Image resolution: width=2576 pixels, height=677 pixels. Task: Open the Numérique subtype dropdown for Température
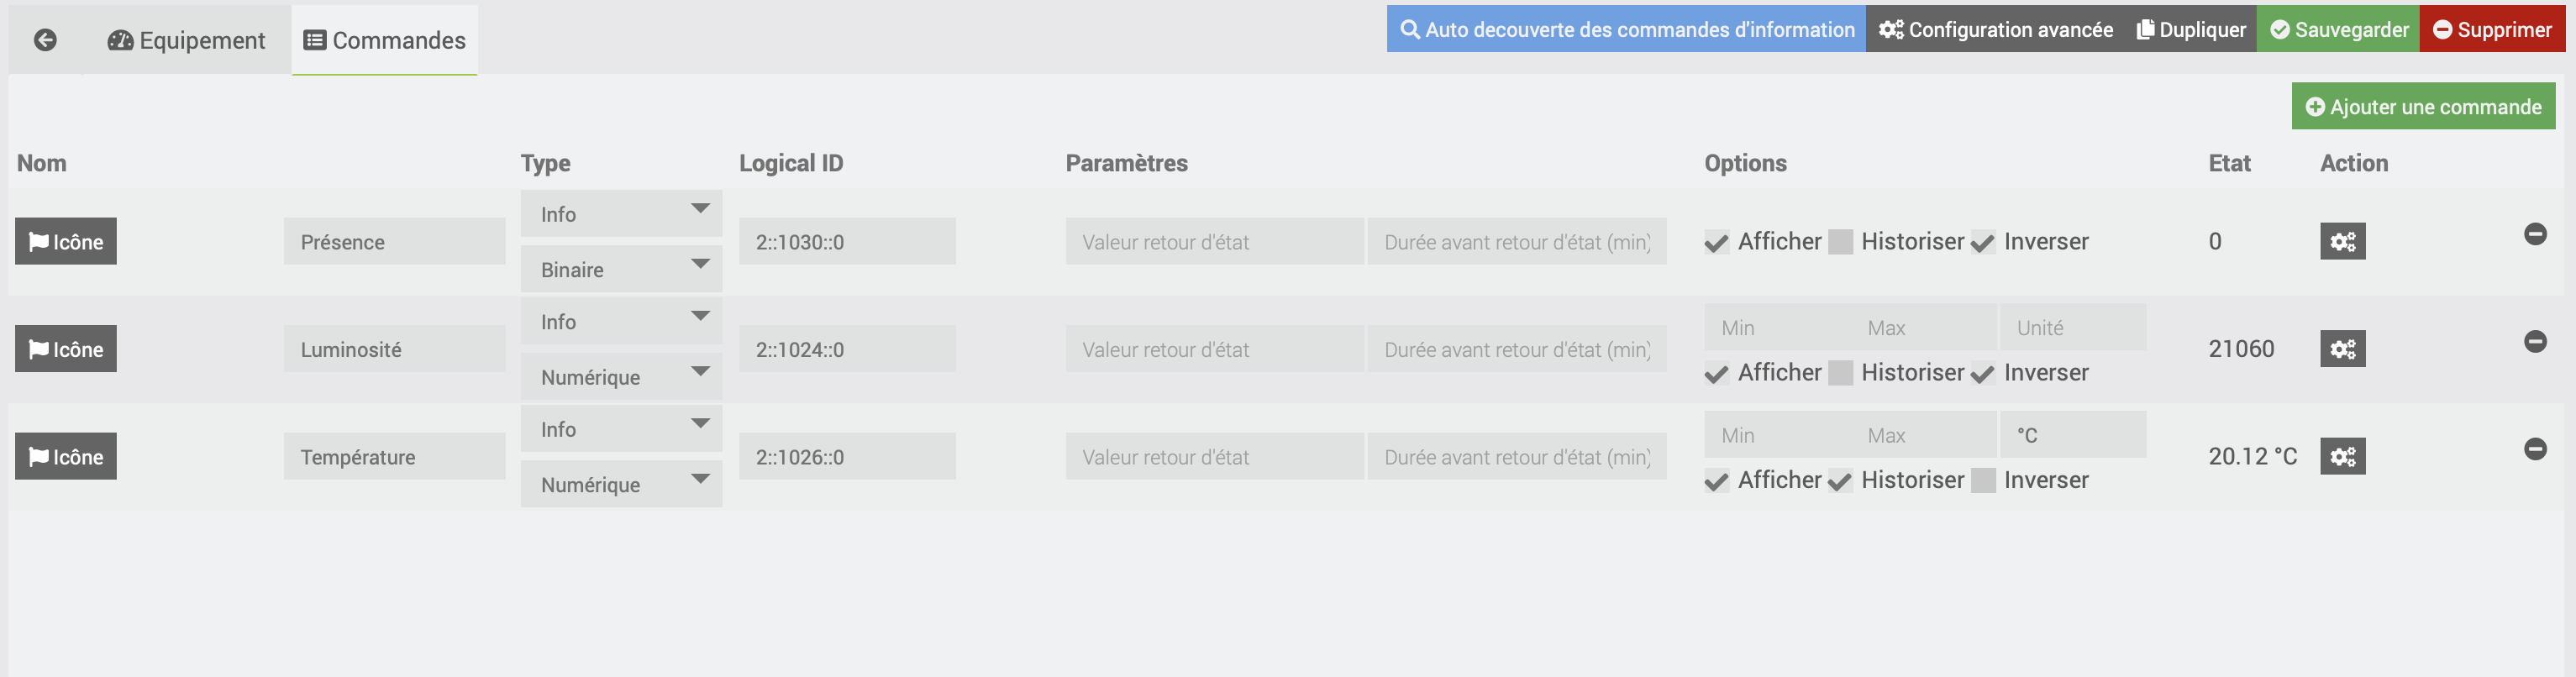click(621, 485)
